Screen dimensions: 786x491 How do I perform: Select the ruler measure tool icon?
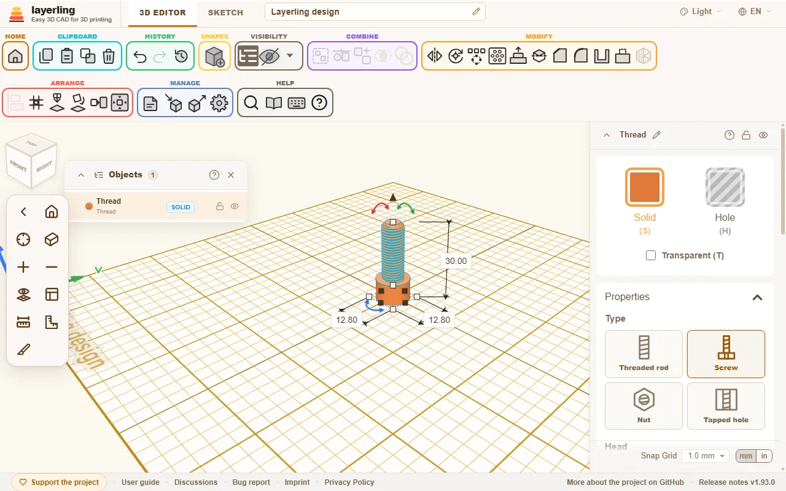[23, 322]
